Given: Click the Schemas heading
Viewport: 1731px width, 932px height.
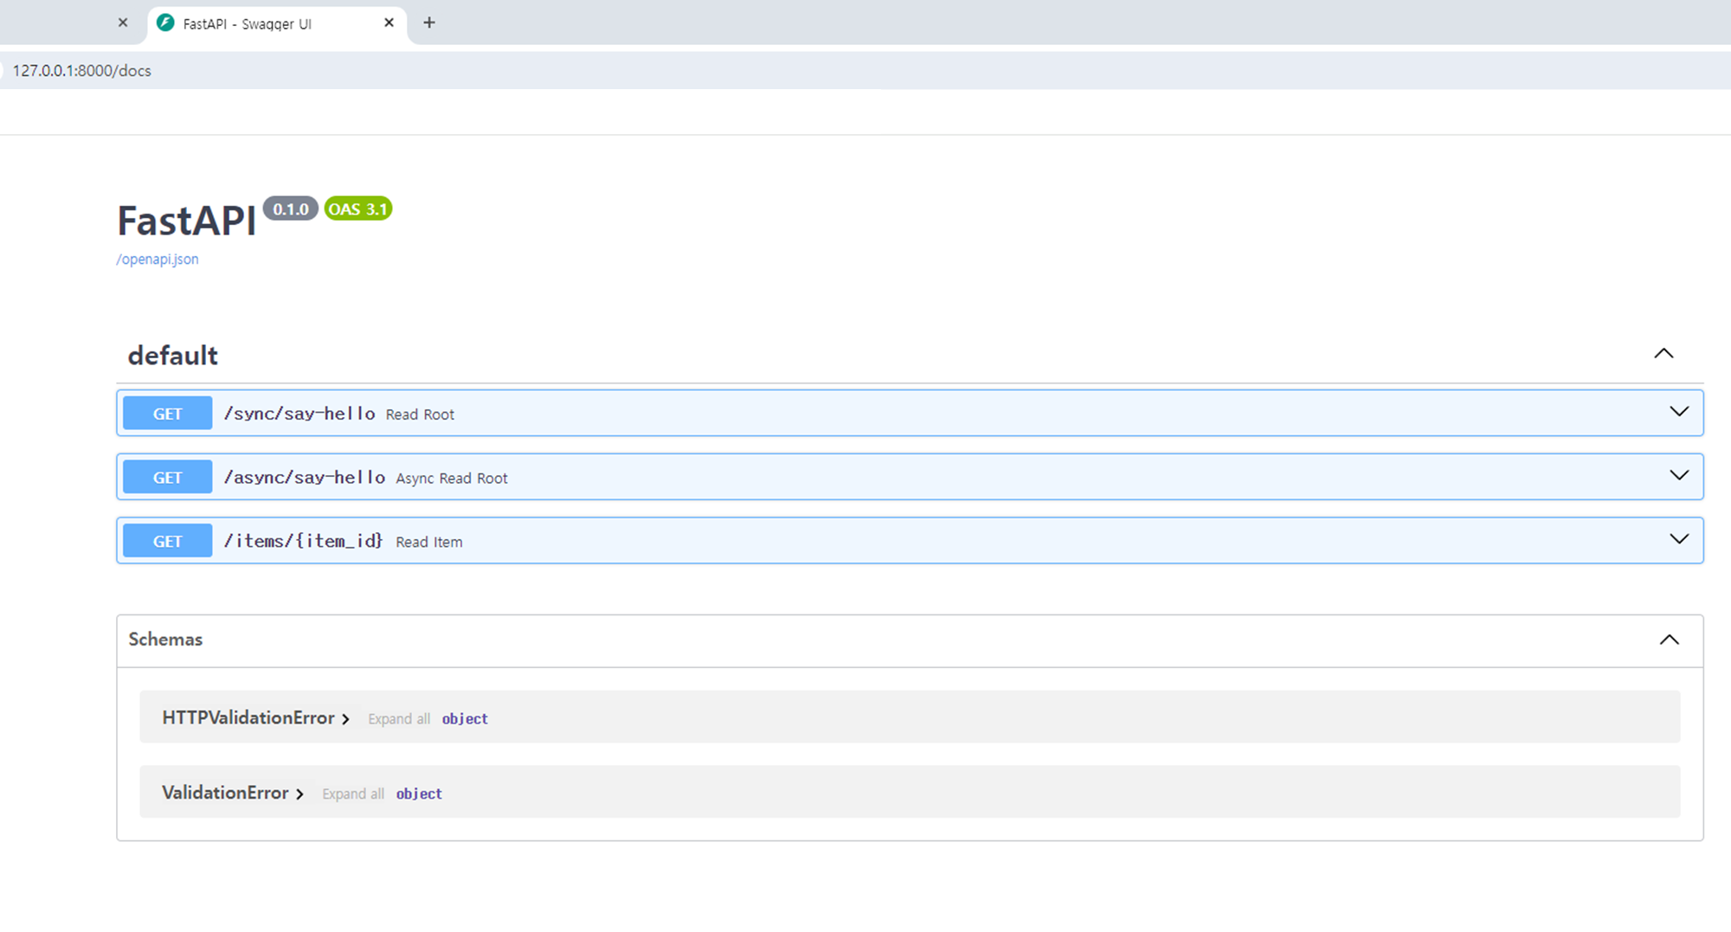Looking at the screenshot, I should [165, 640].
